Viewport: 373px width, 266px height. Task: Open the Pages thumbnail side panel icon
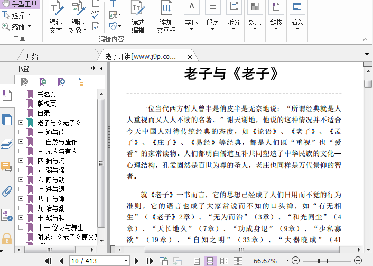click(7, 120)
